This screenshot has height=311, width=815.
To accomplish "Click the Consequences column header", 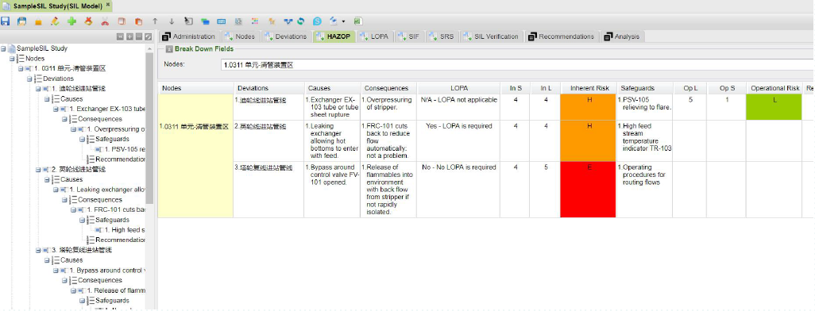I will click(388, 88).
